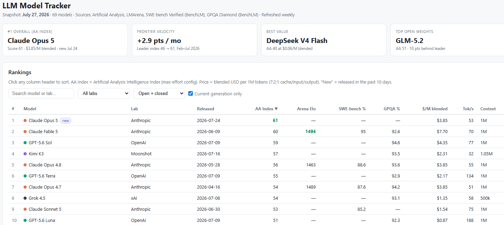Image resolution: width=504 pixels, height=225 pixels.
Task: Sort by the Model column header
Action: point(30,109)
